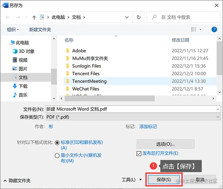Open the address bar history dropdown
This screenshot has width=223, height=189.
point(127,17)
